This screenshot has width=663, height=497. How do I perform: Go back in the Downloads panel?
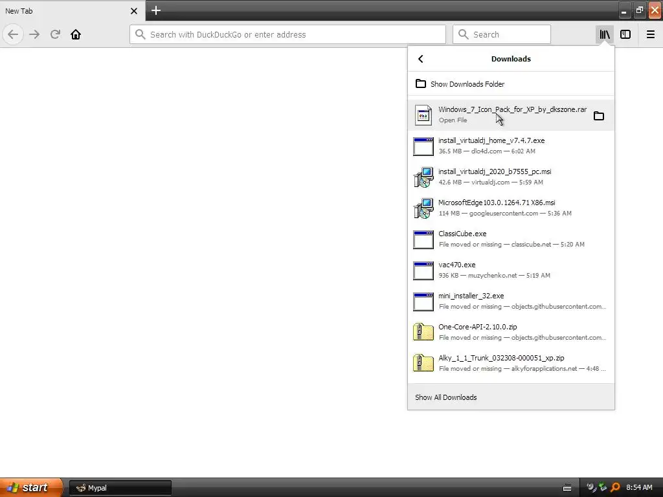point(420,59)
